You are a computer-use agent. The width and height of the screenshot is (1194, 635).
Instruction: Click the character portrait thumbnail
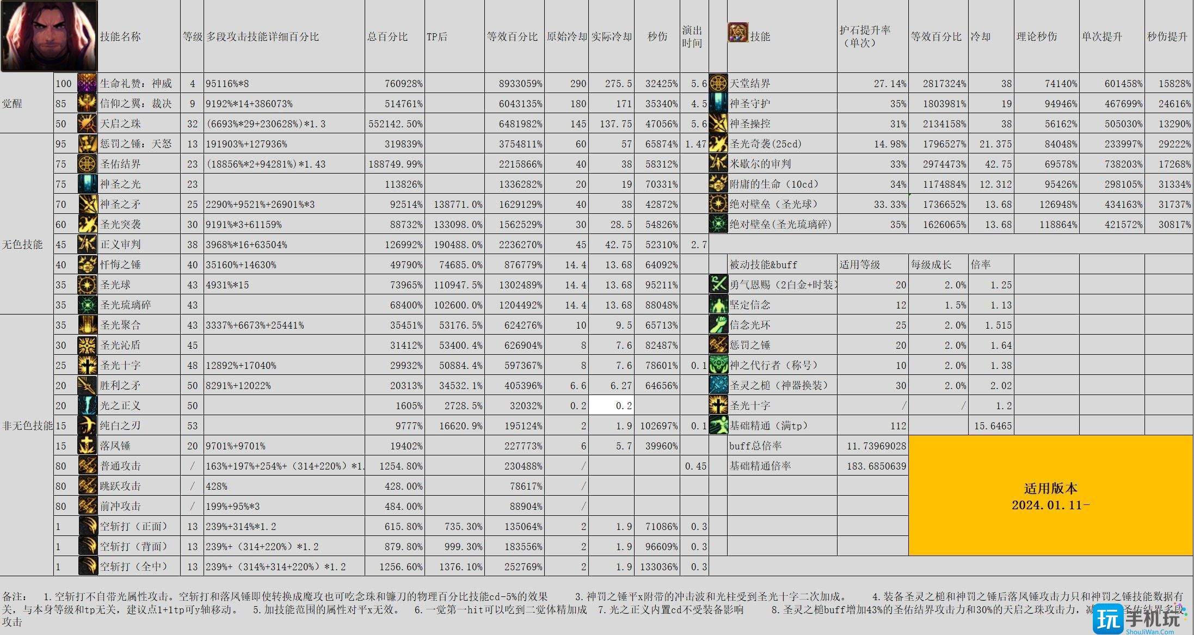tap(49, 36)
